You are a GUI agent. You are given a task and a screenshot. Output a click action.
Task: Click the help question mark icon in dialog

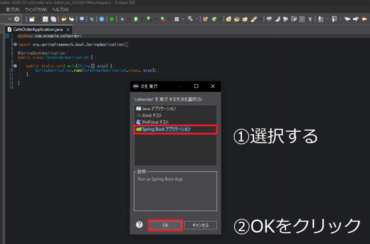pyautogui.click(x=139, y=224)
